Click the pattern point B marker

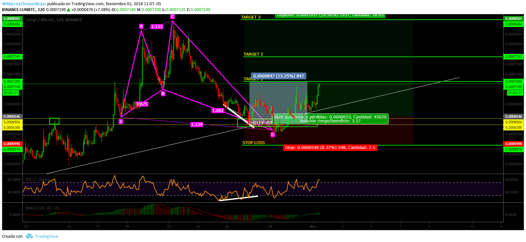[x=163, y=94]
